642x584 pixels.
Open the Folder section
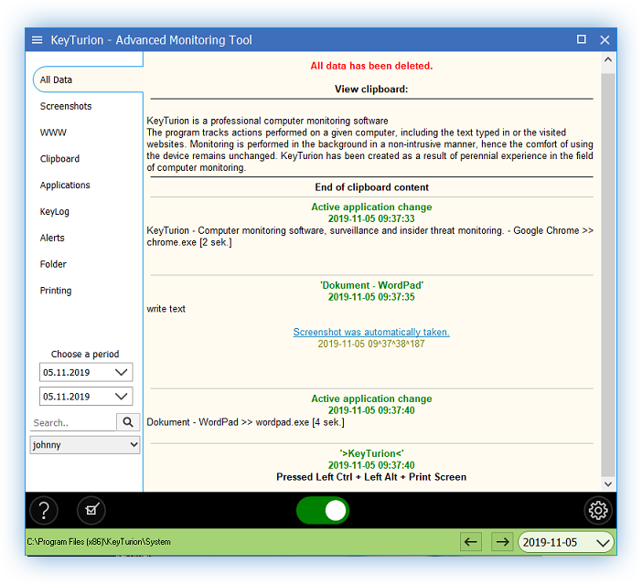53,264
